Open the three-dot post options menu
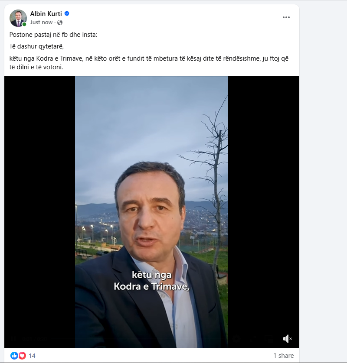Viewport: 347px width, 363px height. coord(286,17)
